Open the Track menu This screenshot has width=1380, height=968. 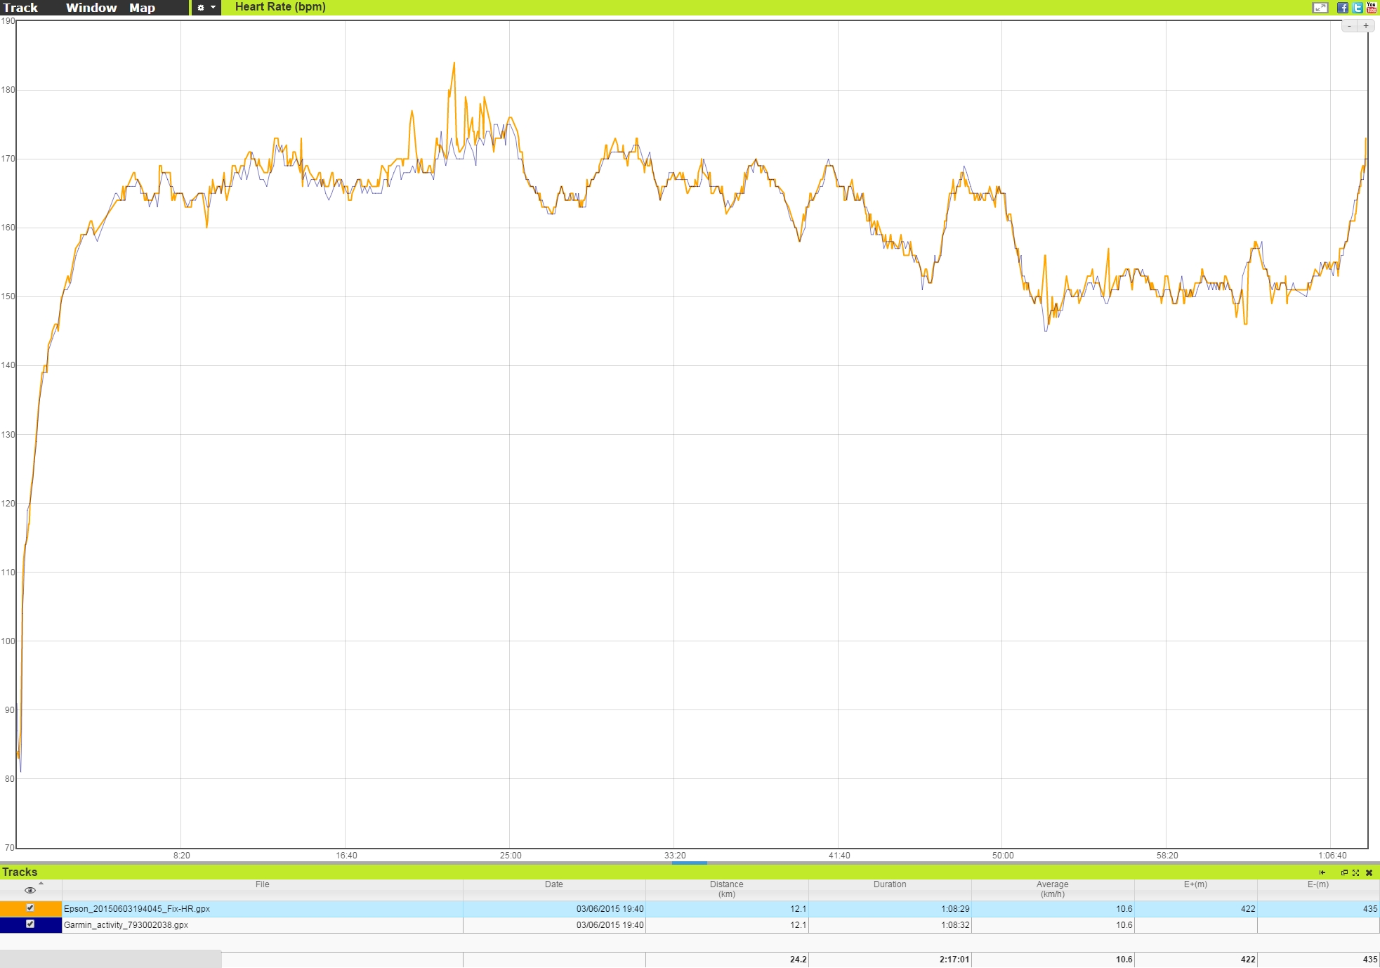21,8
